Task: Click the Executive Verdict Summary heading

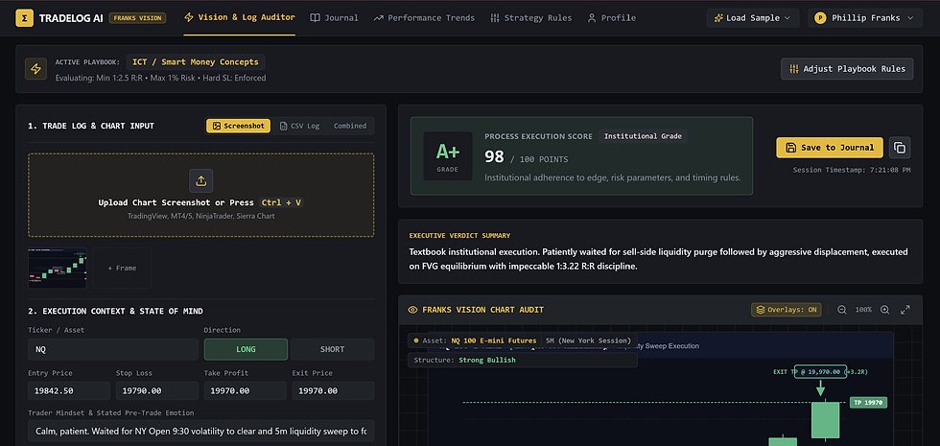Action: (459, 236)
